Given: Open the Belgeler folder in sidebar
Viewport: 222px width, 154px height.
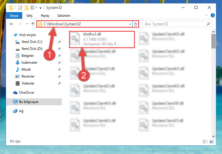Looking at the screenshot, I should coord(25,56).
